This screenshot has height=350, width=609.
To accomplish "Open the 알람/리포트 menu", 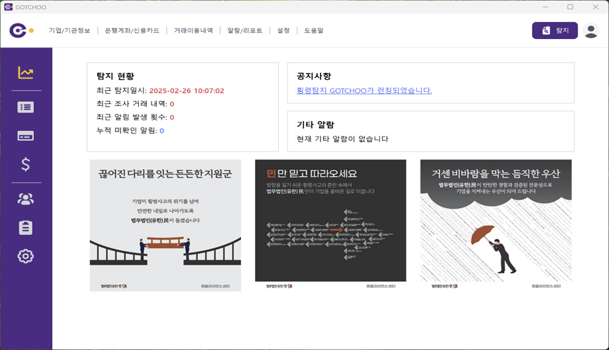I will click(244, 31).
